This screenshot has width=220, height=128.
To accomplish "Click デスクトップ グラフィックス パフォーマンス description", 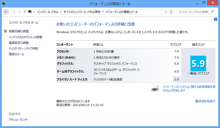I will (115, 64).
